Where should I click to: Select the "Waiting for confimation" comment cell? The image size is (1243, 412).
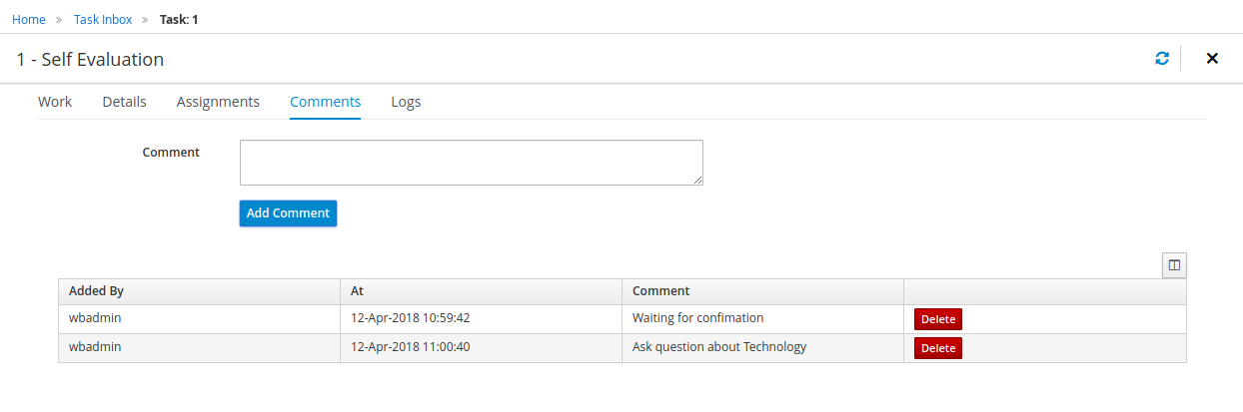[697, 318]
